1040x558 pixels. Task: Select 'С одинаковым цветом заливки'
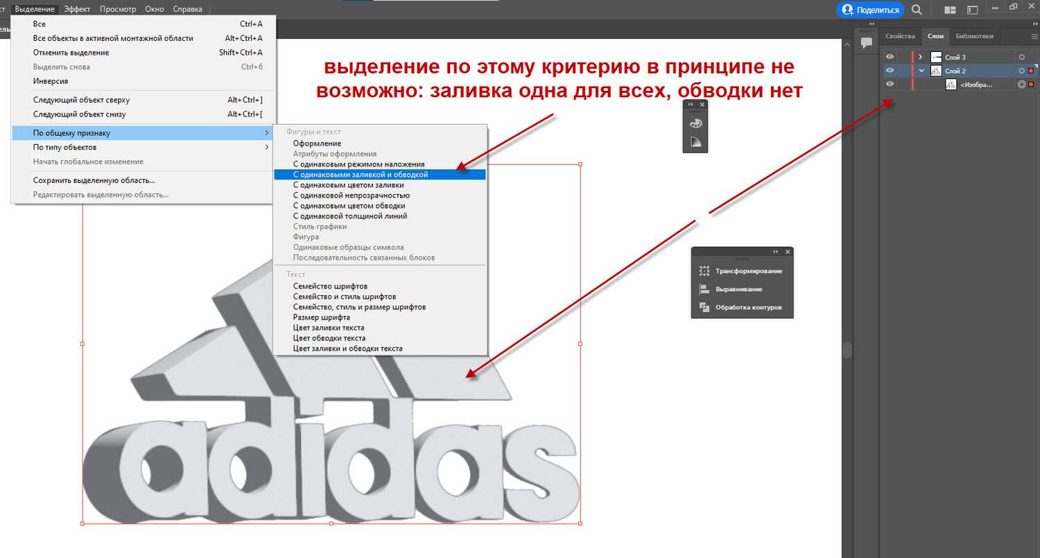click(x=380, y=185)
